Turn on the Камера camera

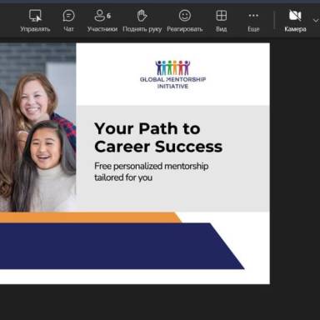pyautogui.click(x=295, y=21)
